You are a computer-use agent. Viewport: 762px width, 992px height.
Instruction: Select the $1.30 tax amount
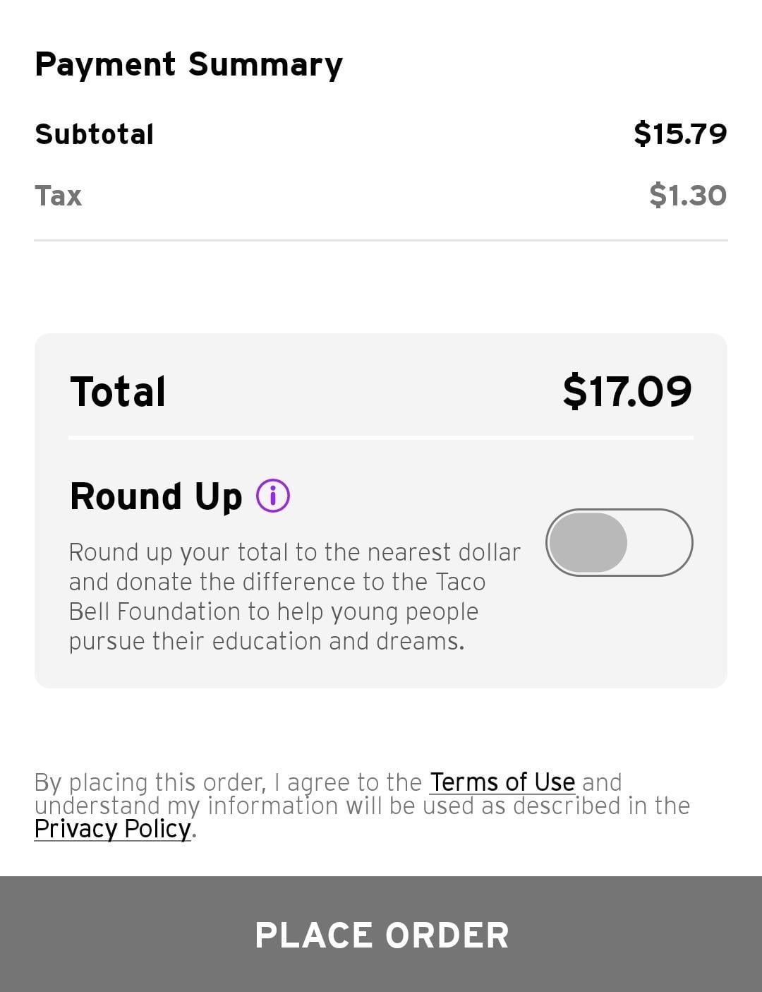click(x=687, y=195)
